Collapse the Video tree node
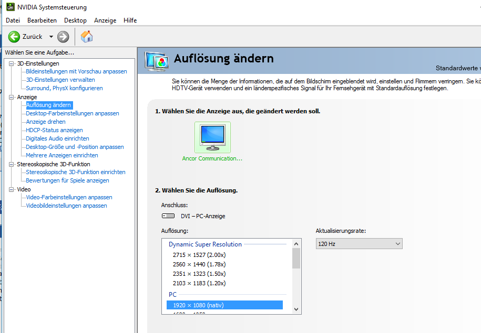The image size is (481, 333). [12, 189]
